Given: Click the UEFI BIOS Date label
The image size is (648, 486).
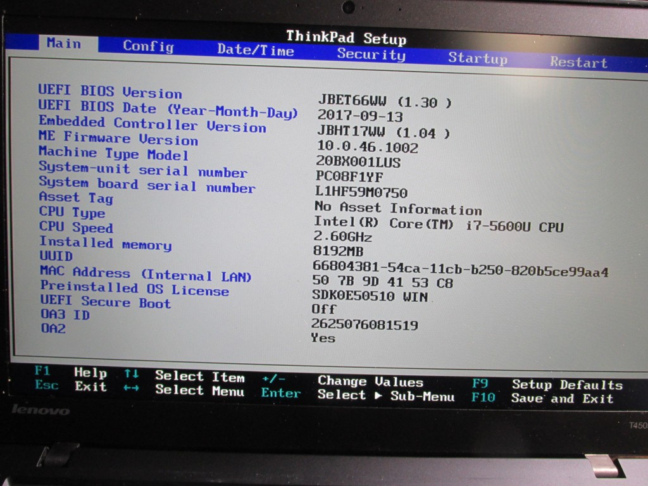Looking at the screenshot, I should coord(168,109).
